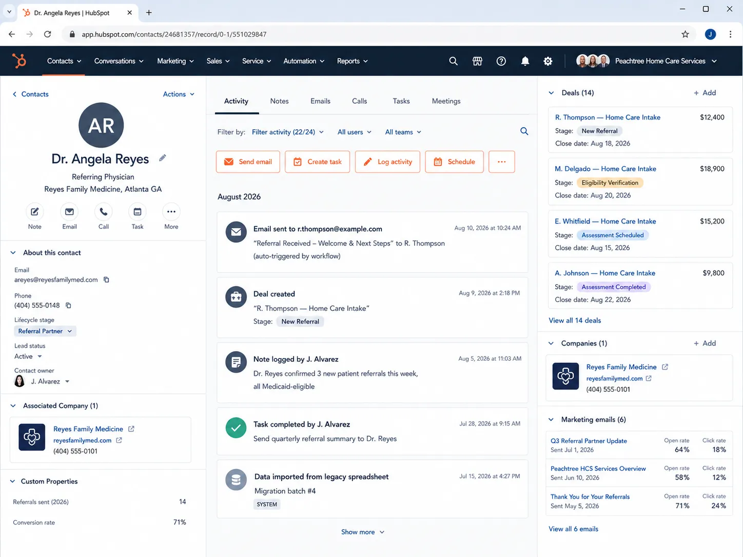Image resolution: width=743 pixels, height=557 pixels.
Task: Open the Sales navigation menu
Action: pos(218,61)
